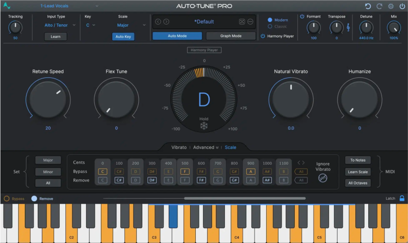Click the To Notes MIDI button
The width and height of the screenshot is (408, 243).
[358, 160]
